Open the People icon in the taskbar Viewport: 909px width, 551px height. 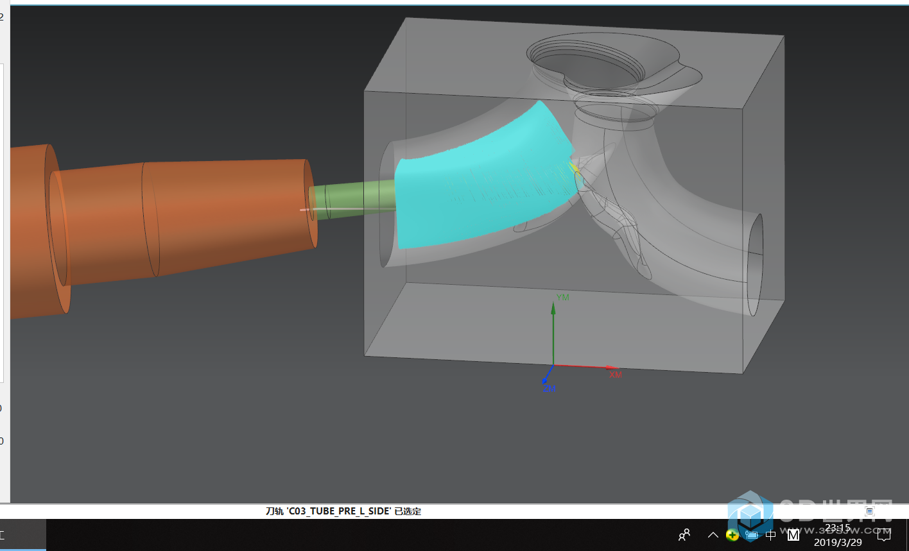(x=685, y=534)
